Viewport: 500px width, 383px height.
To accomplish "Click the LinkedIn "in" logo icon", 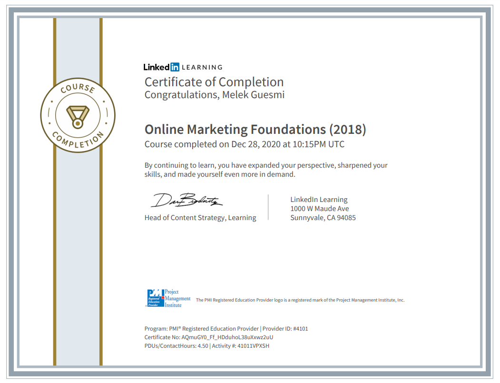I will 175,67.
